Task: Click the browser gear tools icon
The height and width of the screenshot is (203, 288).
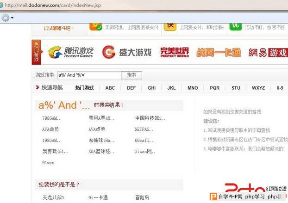Action: tap(6, 18)
